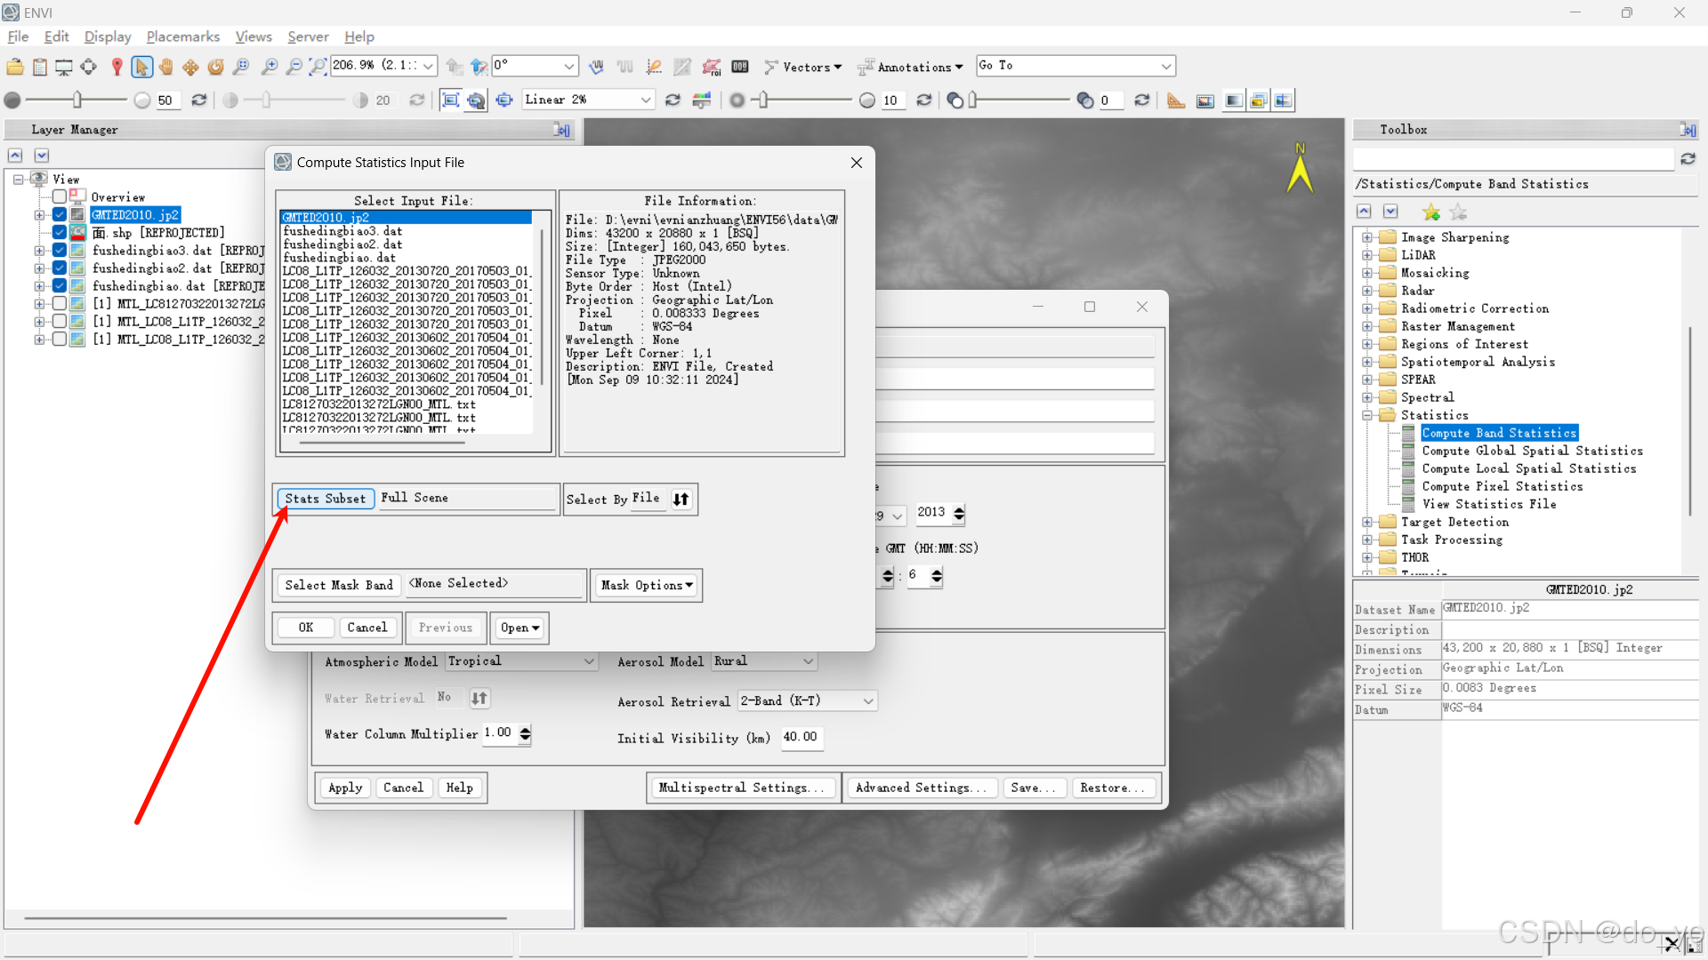Click the Zoom In magnifier icon

[270, 67]
